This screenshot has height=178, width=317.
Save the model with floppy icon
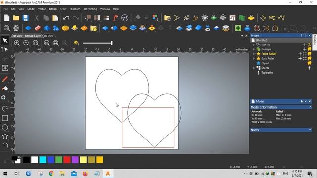click(25, 18)
